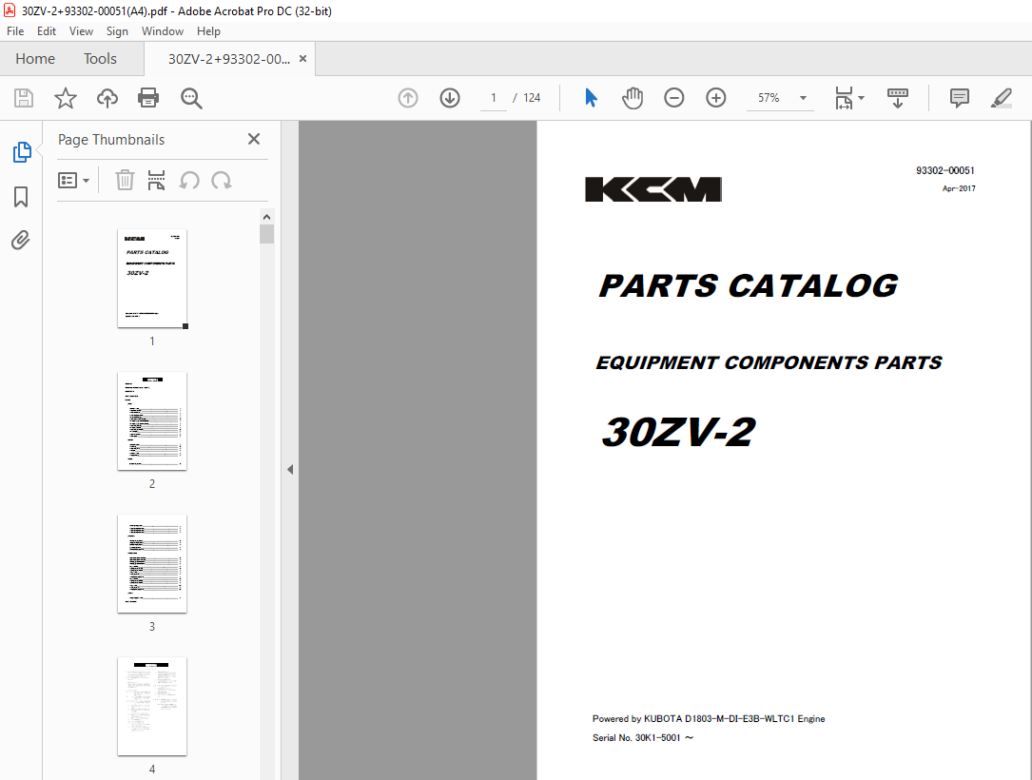The height and width of the screenshot is (780, 1032).
Task: Open the File menu
Action: click(x=15, y=31)
